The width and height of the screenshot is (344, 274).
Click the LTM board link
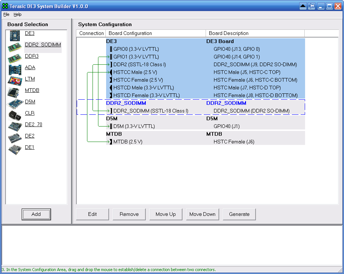[x=30, y=79]
